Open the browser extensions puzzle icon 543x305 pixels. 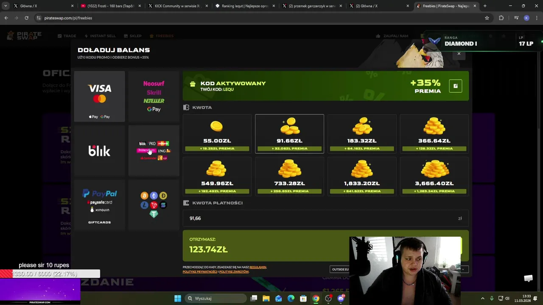(x=501, y=18)
